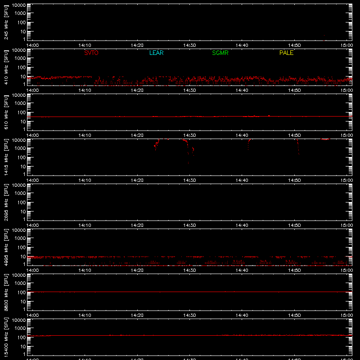360x360 pixels.
Task: Select the 15400 MHz [SFU] axis title
Action: pos(6,337)
